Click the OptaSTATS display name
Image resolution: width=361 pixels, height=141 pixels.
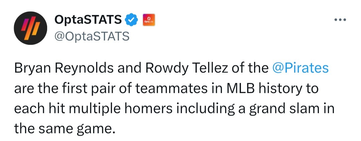tap(88, 20)
